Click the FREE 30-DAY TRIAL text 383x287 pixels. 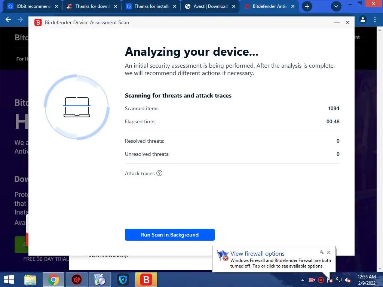coord(46,259)
